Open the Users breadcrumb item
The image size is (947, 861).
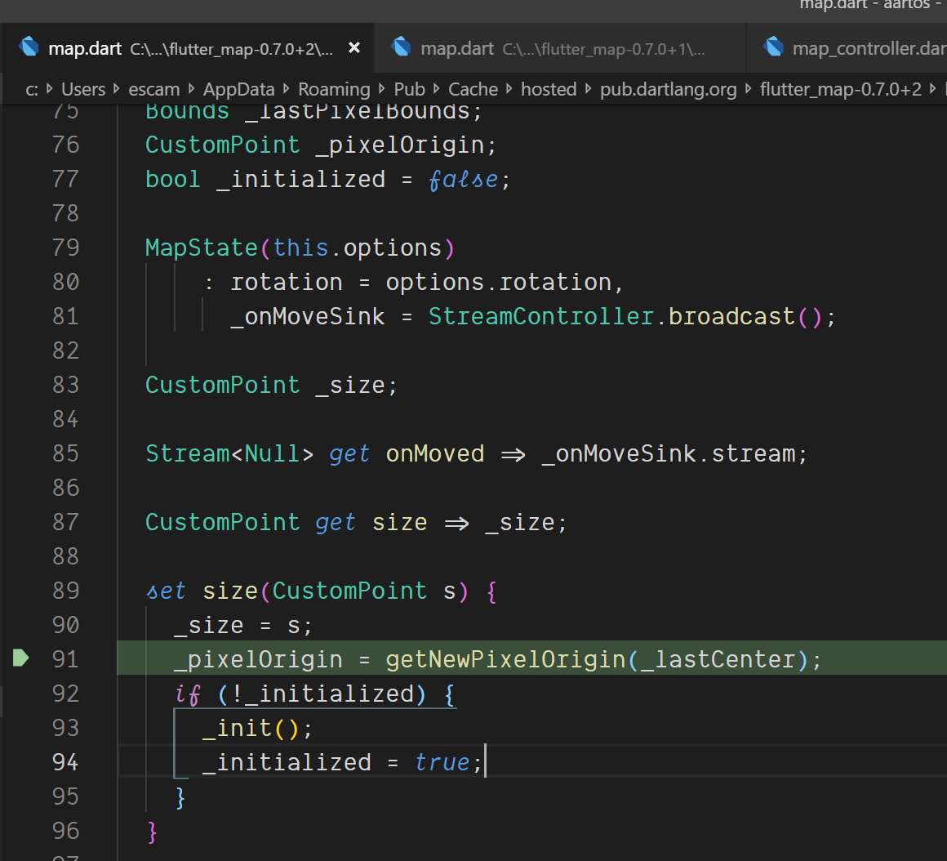coord(84,89)
